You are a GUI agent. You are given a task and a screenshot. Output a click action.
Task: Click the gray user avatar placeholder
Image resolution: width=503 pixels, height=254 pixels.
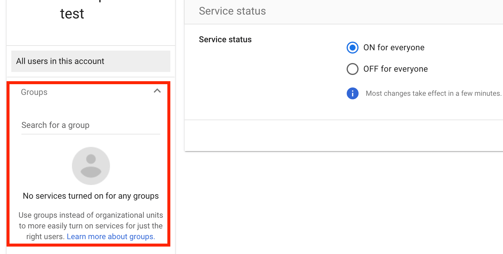[91, 166]
